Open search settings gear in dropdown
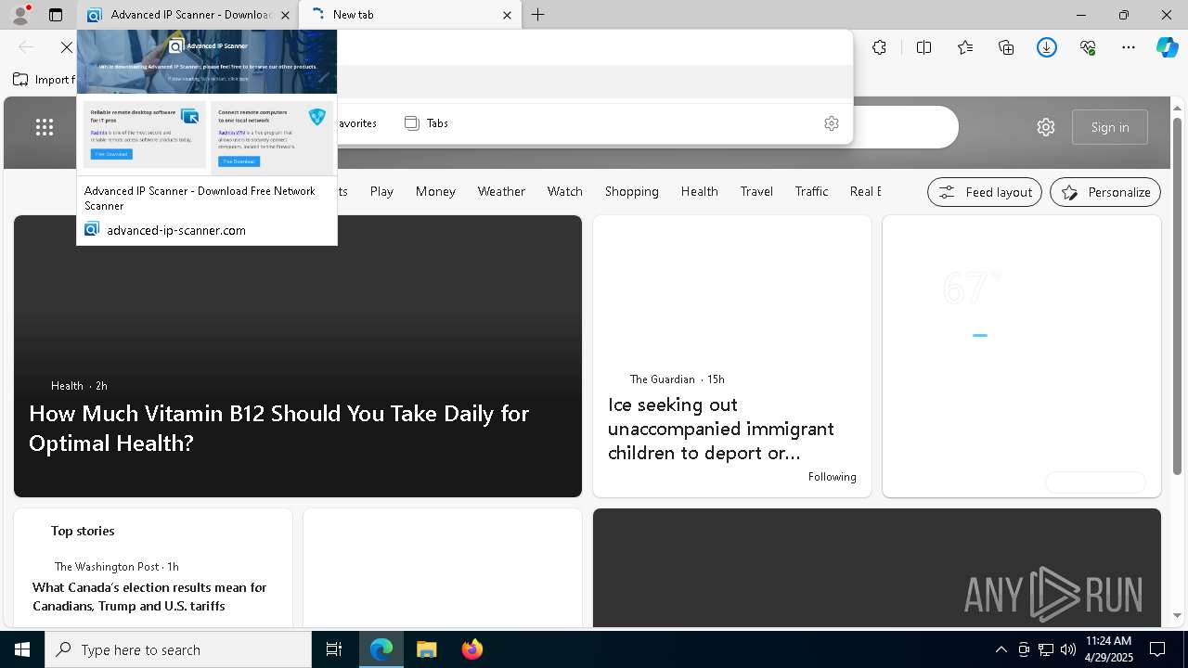Screen dimensions: 1188x668 coord(832,123)
